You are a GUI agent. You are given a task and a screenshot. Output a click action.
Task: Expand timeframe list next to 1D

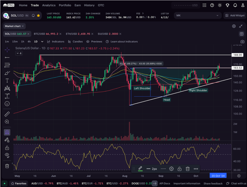click(42, 42)
